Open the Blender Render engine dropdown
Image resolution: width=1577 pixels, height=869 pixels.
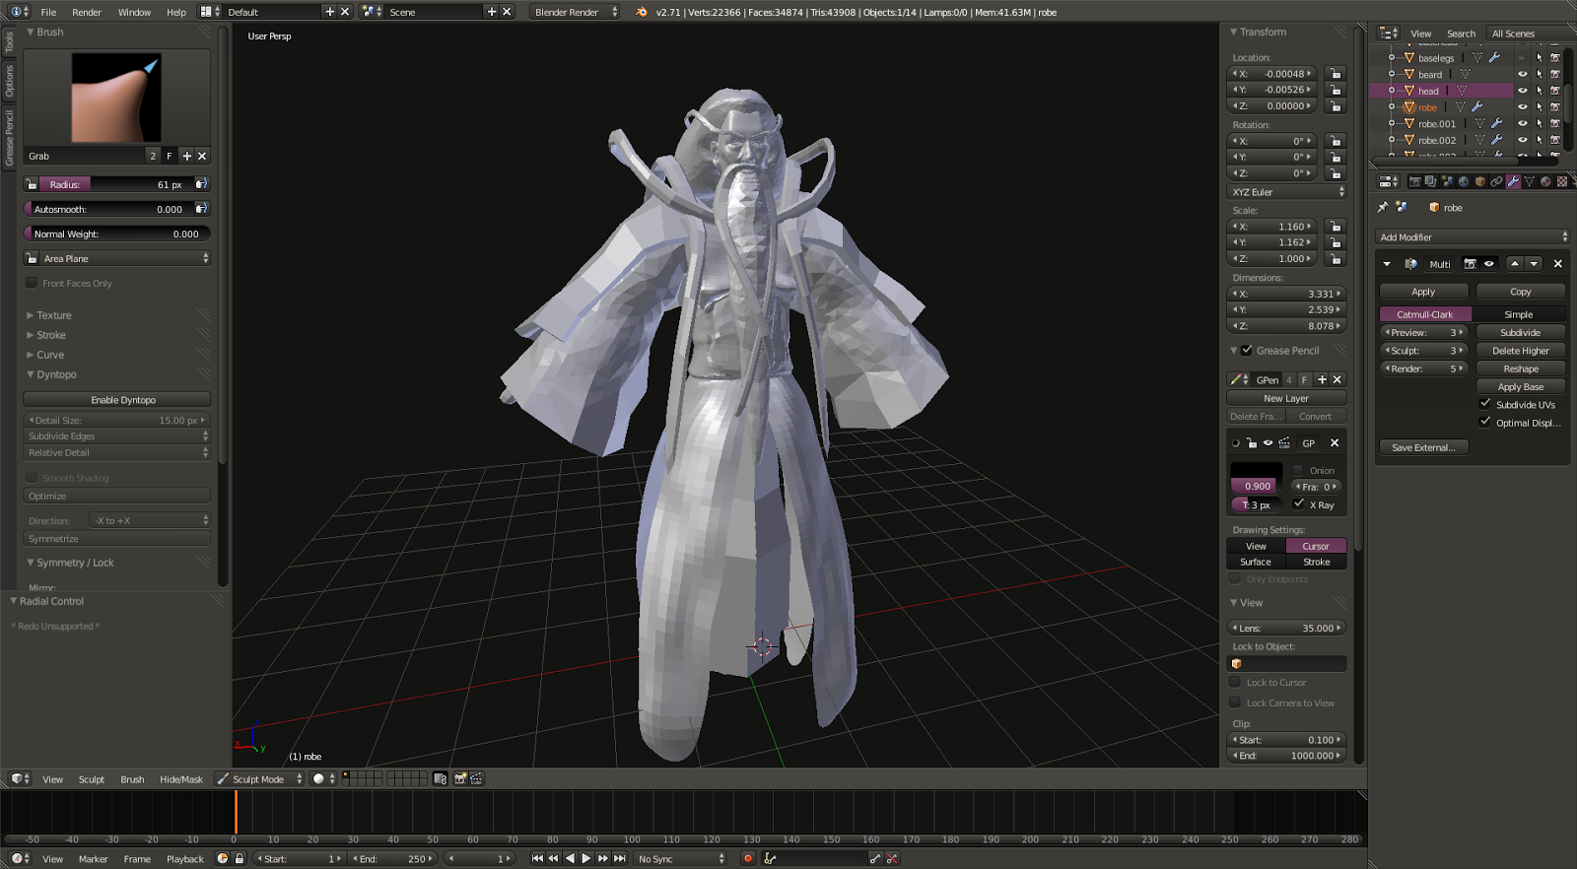576,12
